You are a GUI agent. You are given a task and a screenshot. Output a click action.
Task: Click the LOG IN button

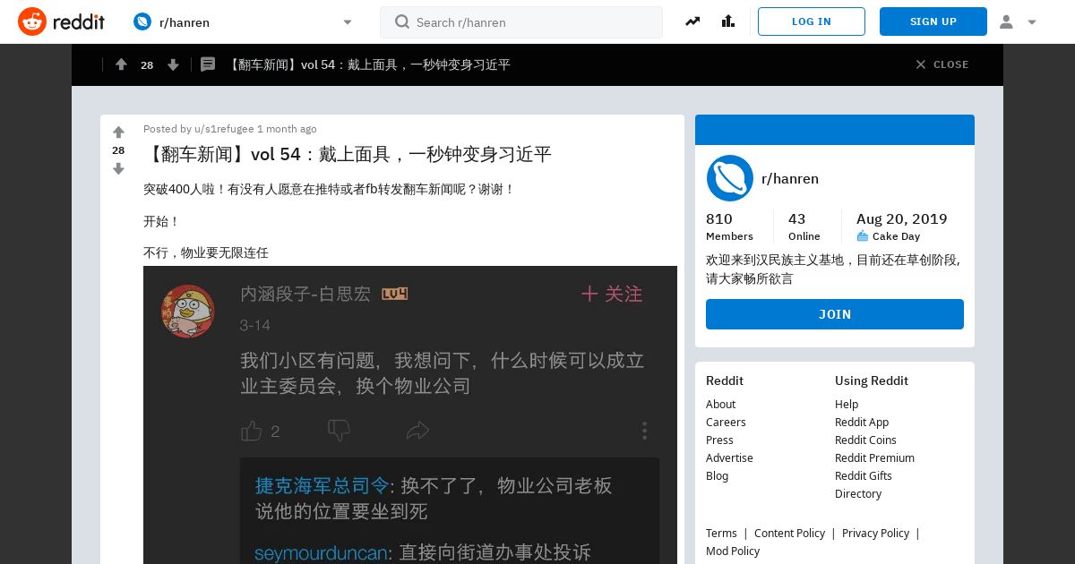[812, 21]
